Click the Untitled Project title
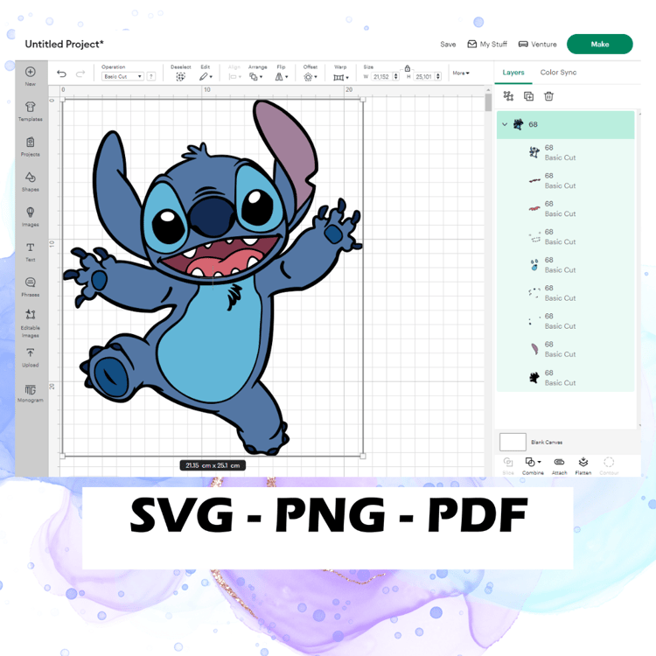656x656 pixels. pos(64,44)
